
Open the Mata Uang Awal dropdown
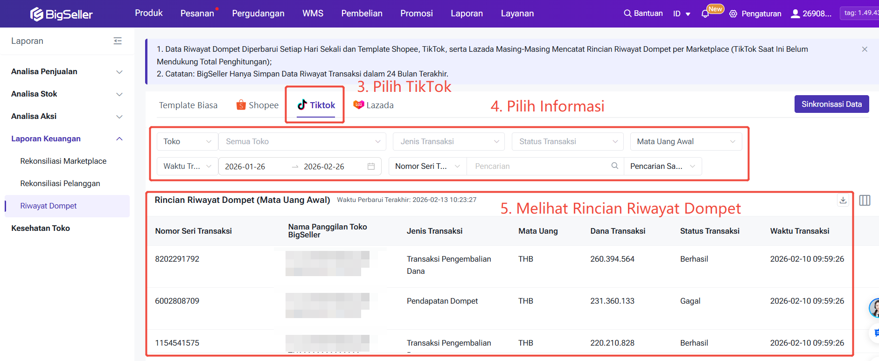[685, 142]
